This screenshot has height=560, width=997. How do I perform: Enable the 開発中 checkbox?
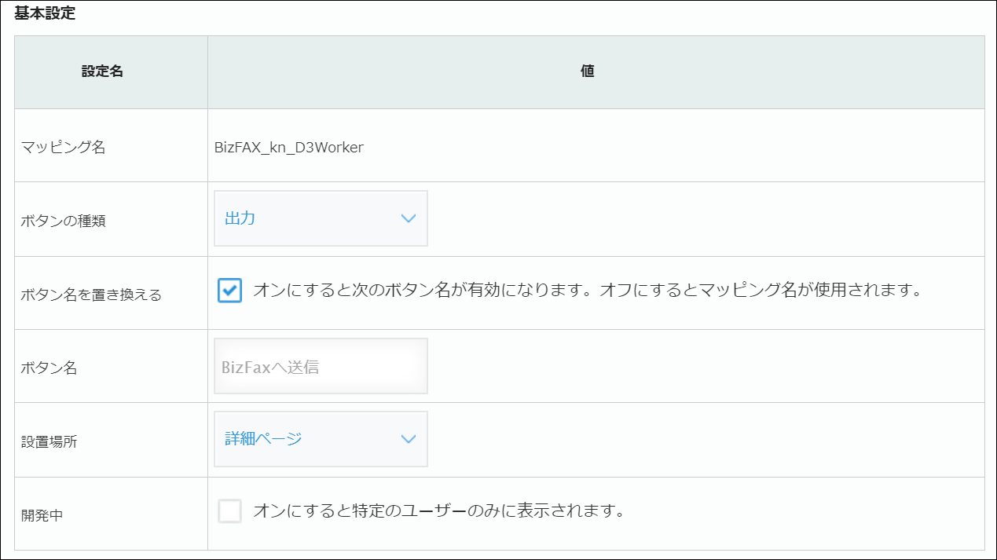[229, 511]
